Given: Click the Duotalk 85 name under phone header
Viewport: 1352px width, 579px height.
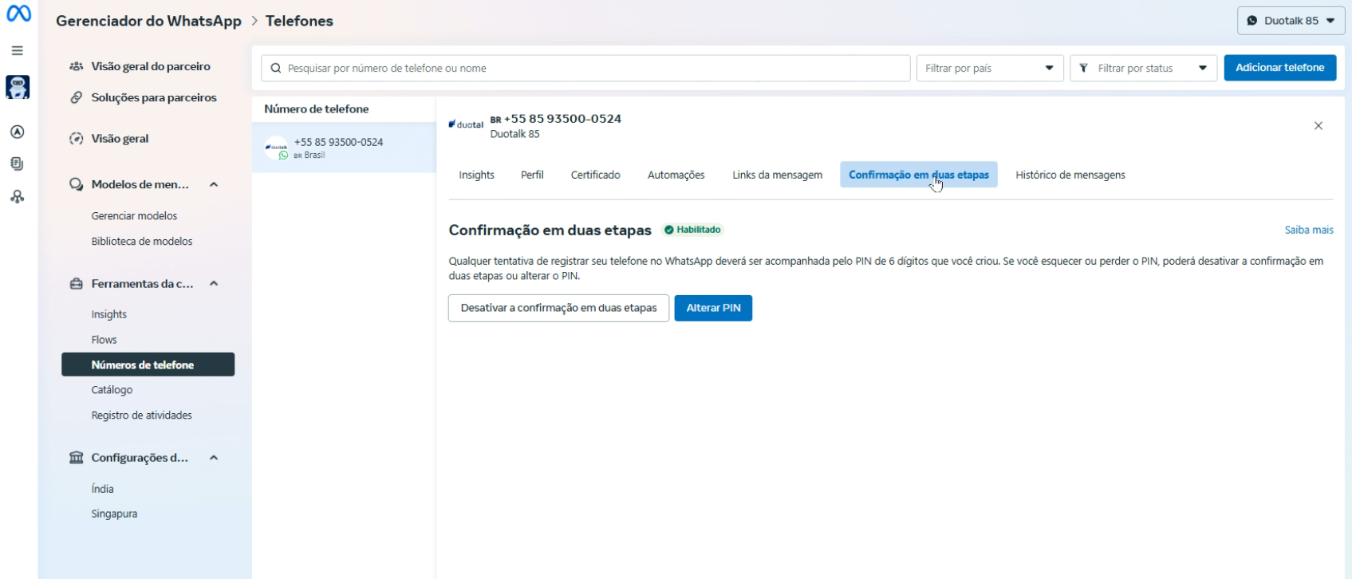Looking at the screenshot, I should [x=515, y=134].
